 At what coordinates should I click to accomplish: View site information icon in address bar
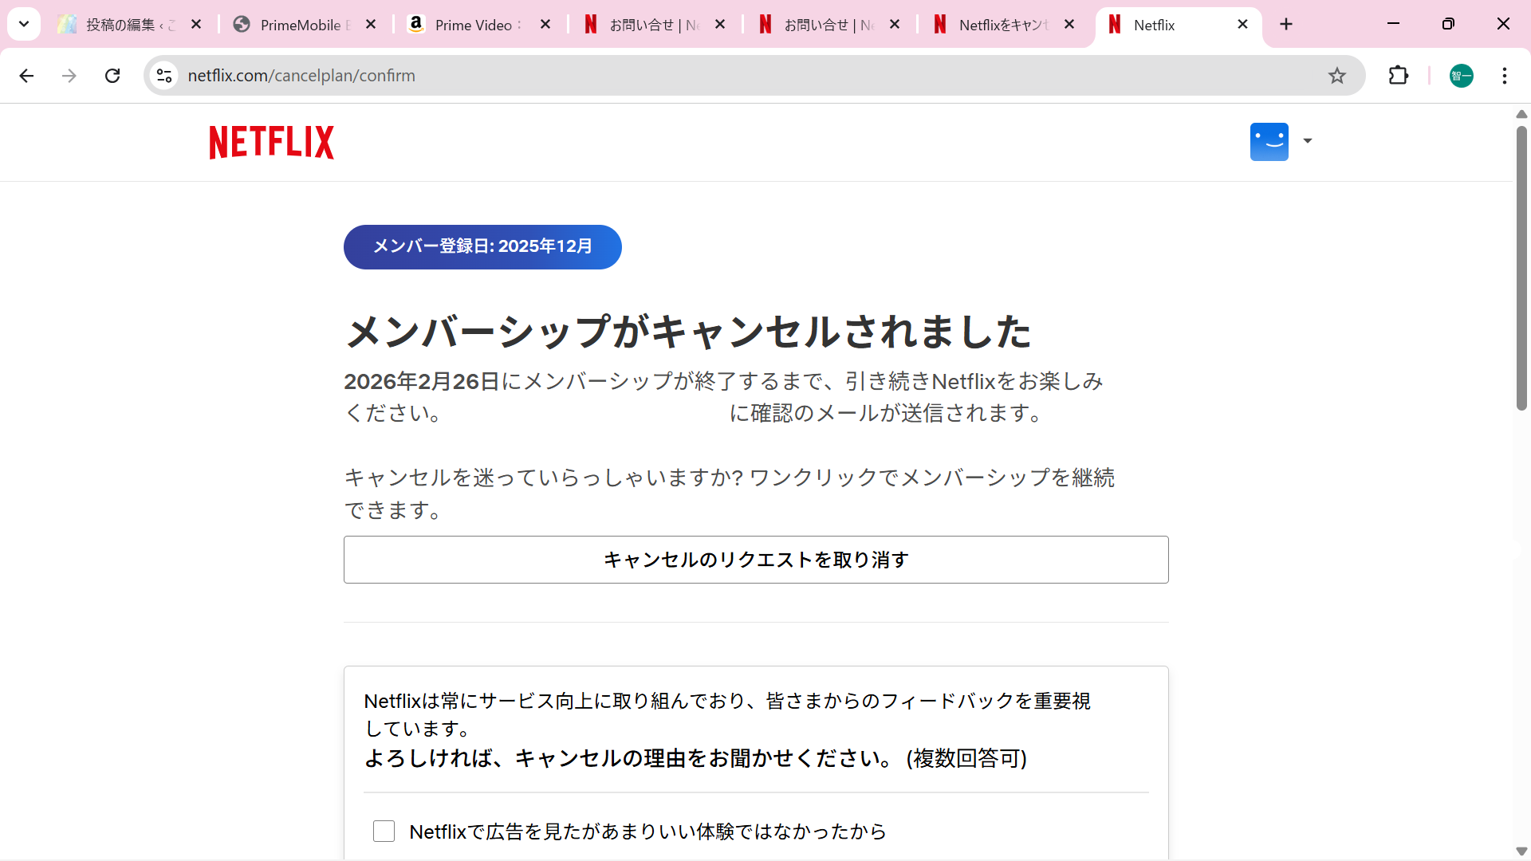[164, 76]
